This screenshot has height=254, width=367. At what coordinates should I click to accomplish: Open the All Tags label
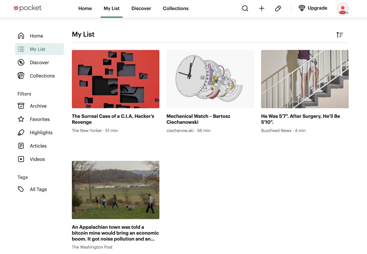pos(38,189)
